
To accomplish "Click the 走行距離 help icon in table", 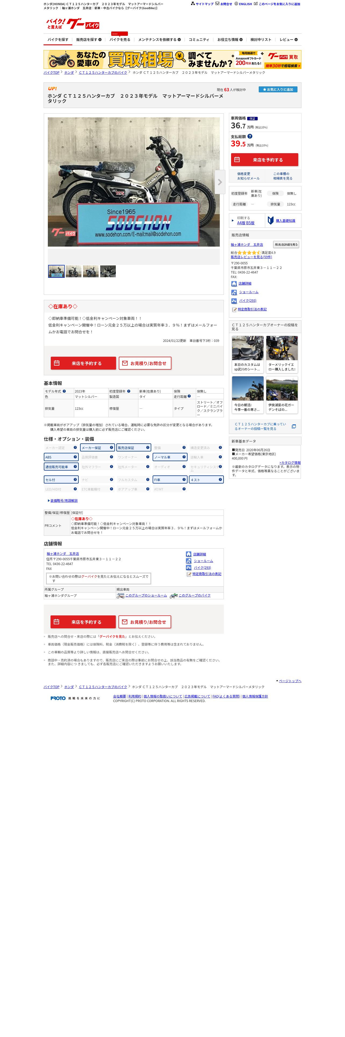I will (189, 397).
